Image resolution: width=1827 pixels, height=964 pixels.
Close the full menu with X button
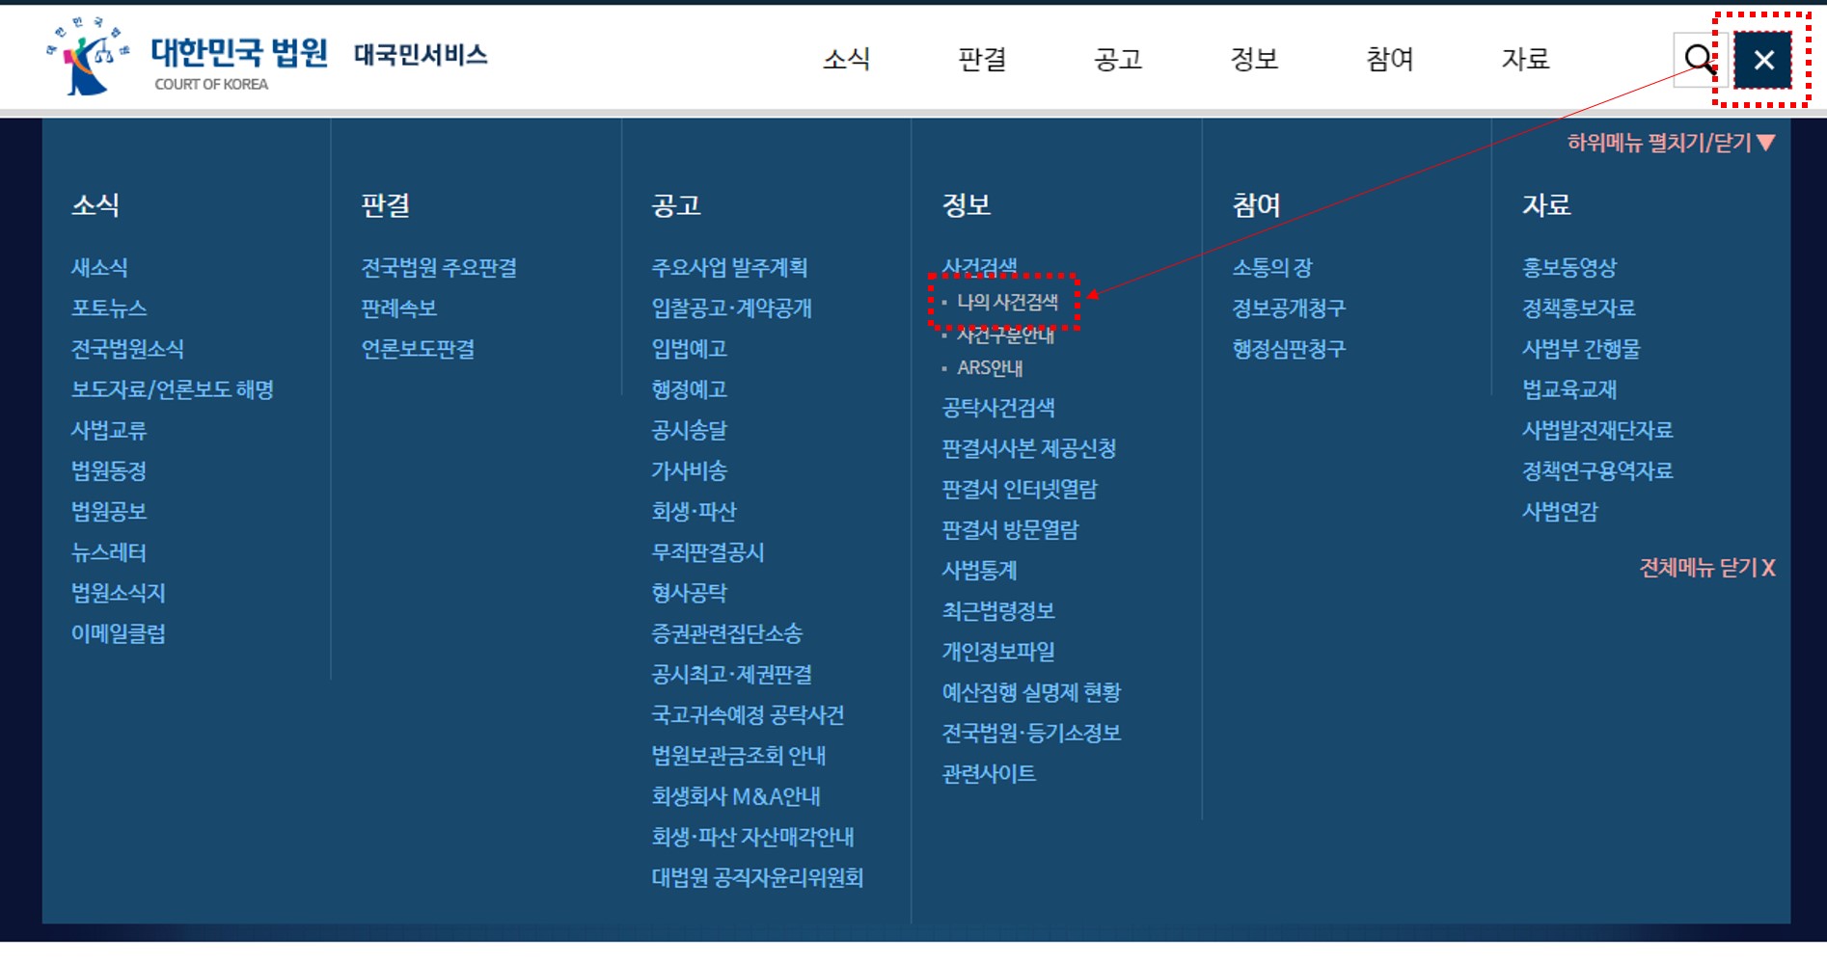(x=1763, y=60)
